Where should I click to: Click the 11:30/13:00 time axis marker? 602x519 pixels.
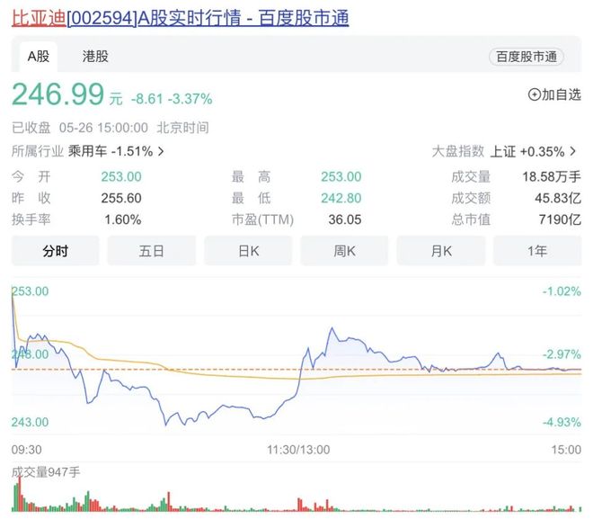pyautogui.click(x=299, y=449)
